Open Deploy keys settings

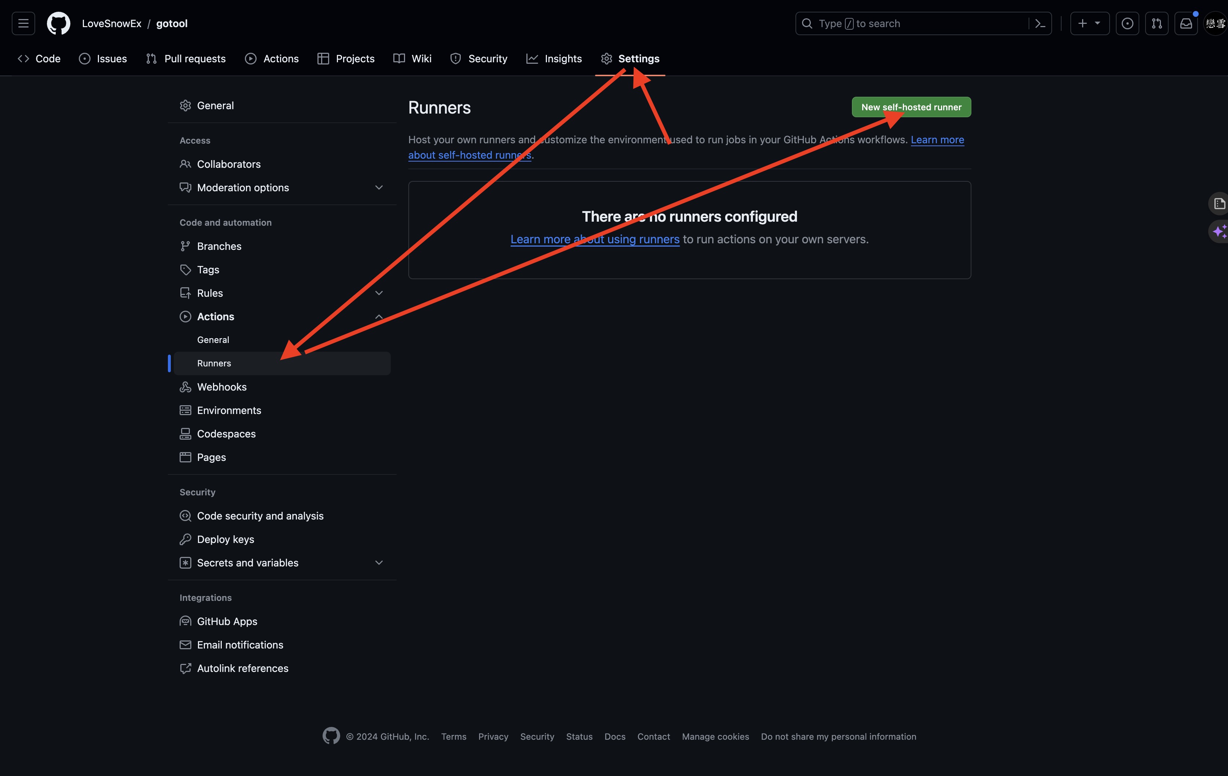tap(282, 539)
